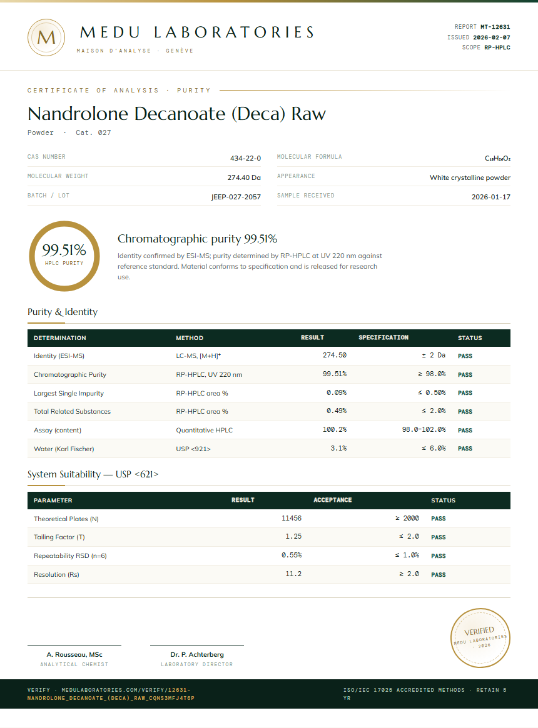Select CAS number 434-22-0
538x728 pixels.
tap(245, 158)
